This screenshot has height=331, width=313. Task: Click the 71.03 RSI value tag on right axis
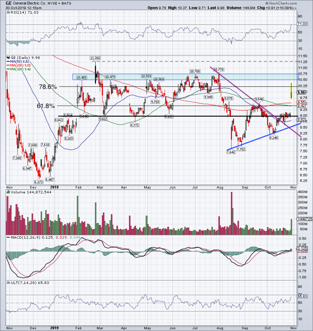click(x=302, y=24)
